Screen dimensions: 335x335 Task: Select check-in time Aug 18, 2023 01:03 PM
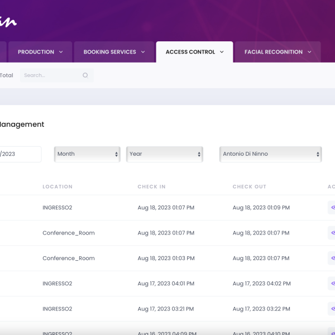(166, 258)
